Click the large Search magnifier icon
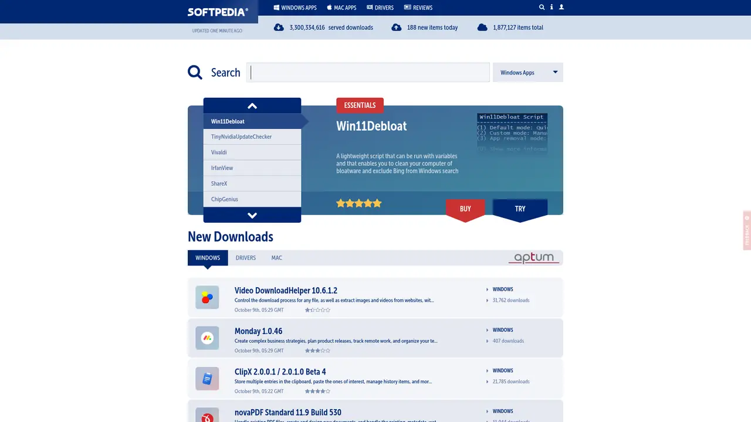Viewport: 751px width, 422px height. coord(195,72)
